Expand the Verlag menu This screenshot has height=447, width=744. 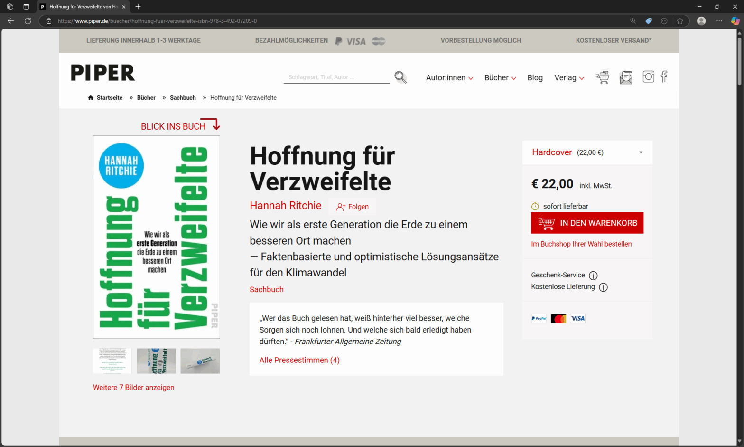tap(569, 78)
